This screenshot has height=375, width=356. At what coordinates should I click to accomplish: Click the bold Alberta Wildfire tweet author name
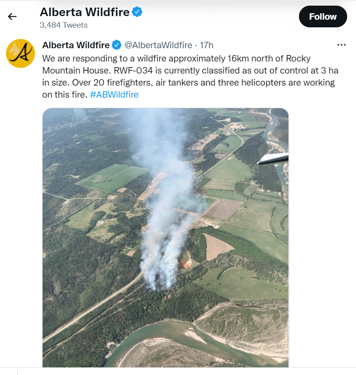tap(76, 45)
